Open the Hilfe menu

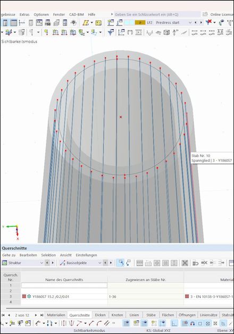click(91, 15)
